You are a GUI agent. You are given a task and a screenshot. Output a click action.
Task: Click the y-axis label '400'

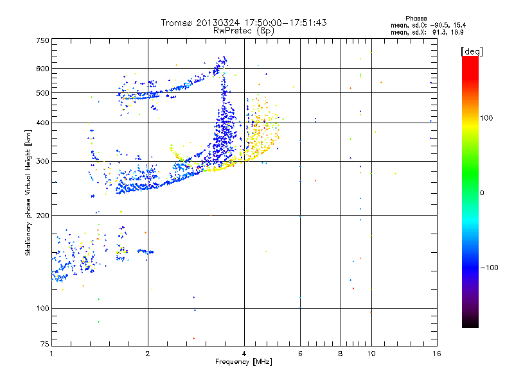point(42,123)
